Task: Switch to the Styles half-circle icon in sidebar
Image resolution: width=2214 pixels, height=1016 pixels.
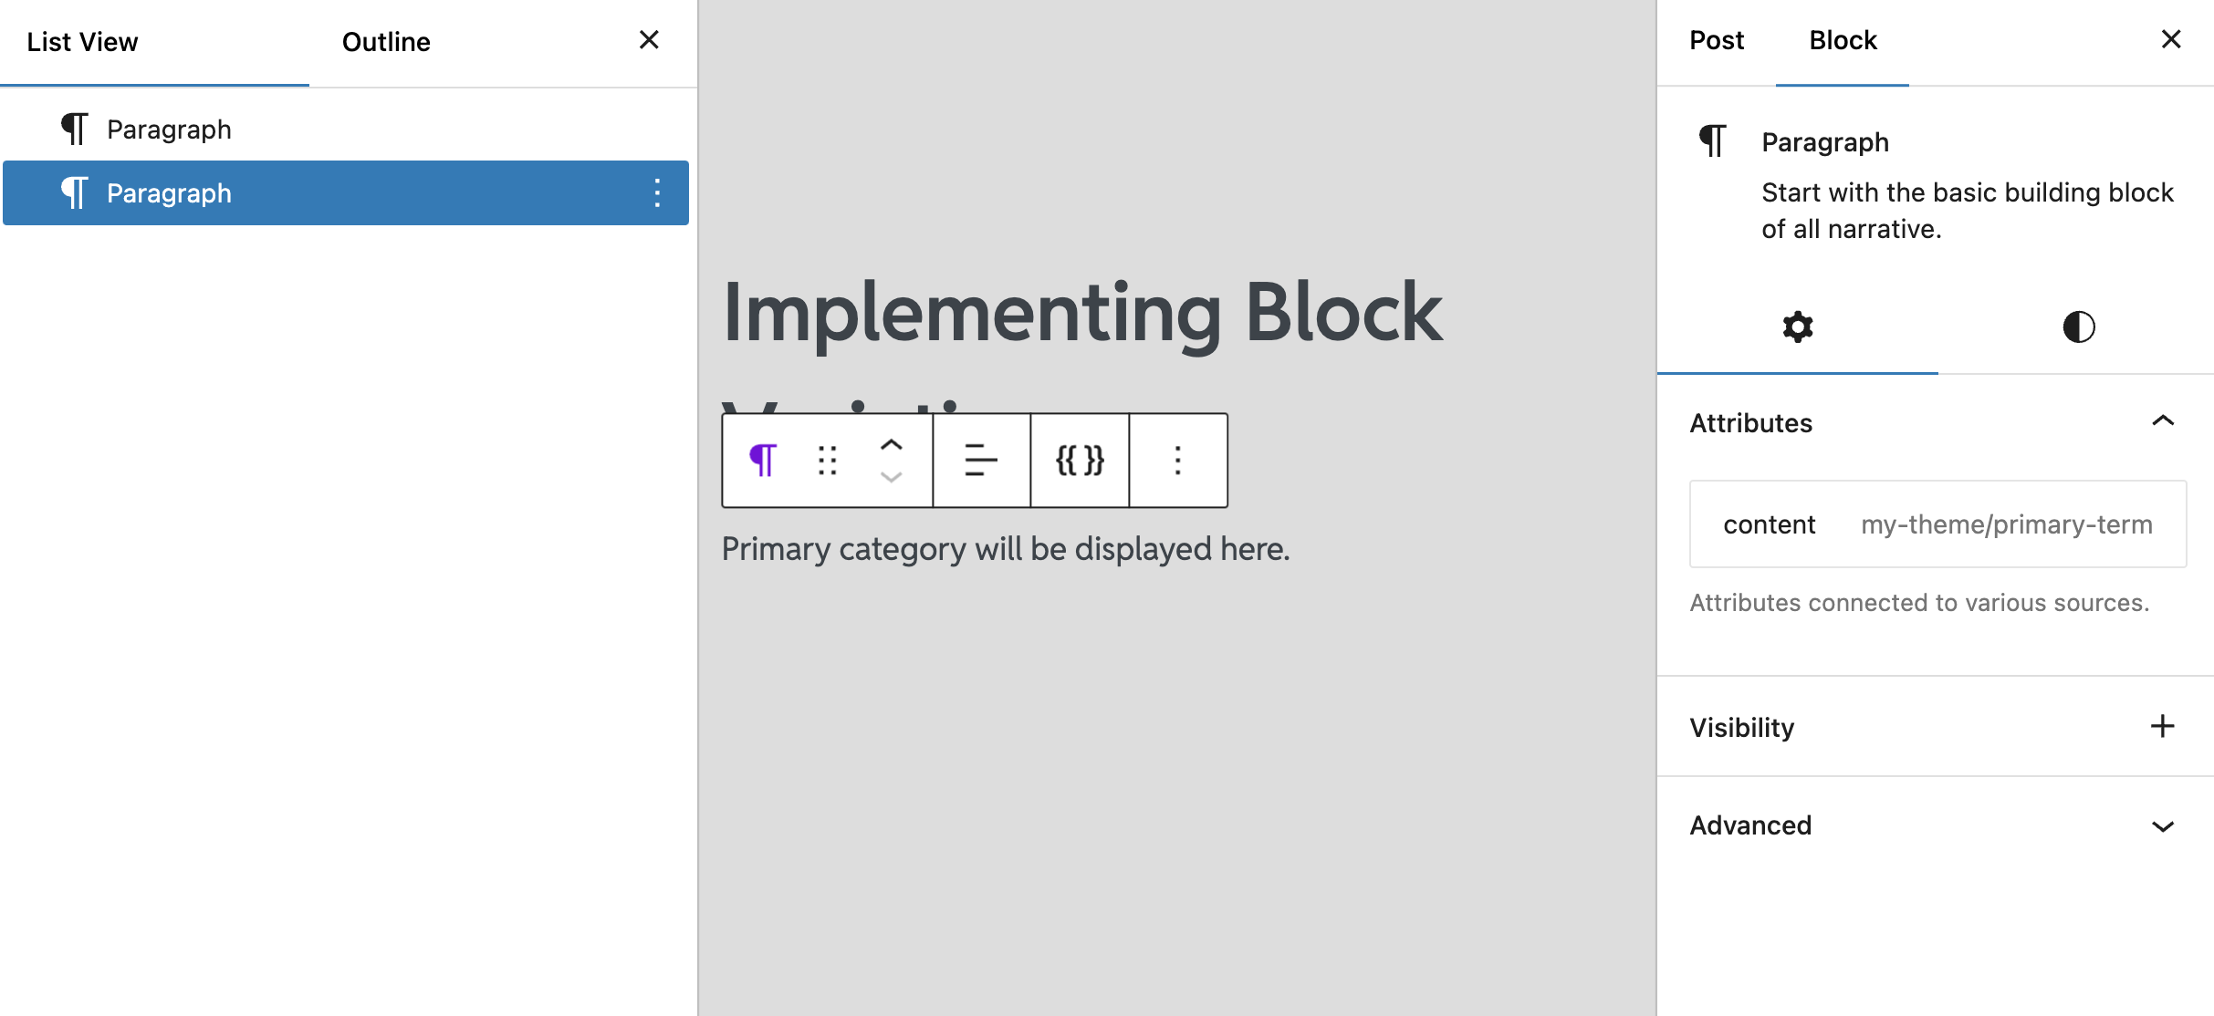Action: (x=2078, y=327)
